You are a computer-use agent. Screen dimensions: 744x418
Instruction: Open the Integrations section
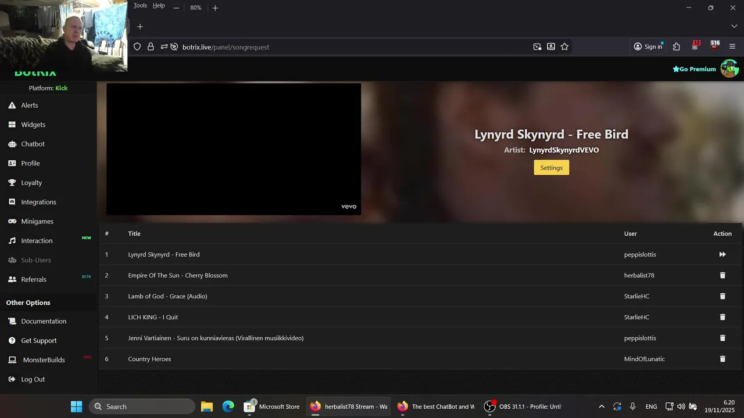pyautogui.click(x=38, y=202)
